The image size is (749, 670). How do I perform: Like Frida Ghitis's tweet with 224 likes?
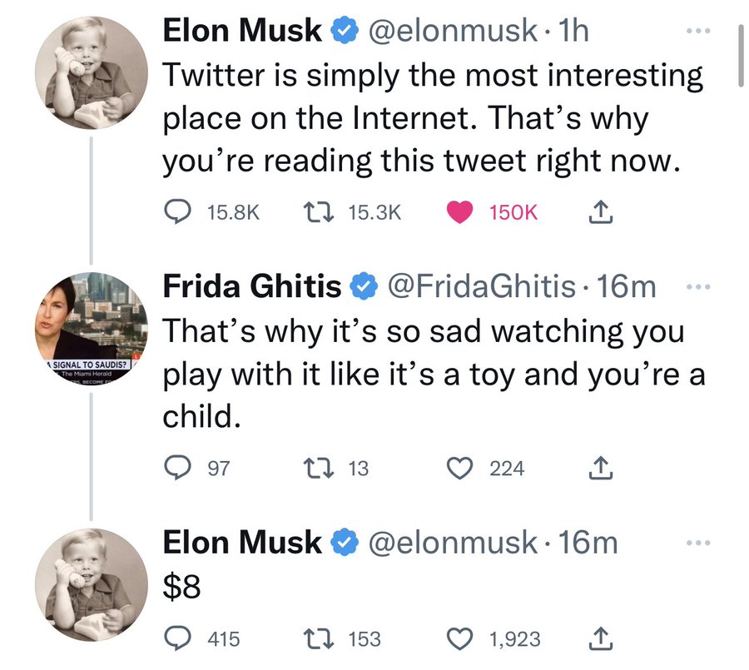[x=459, y=468]
